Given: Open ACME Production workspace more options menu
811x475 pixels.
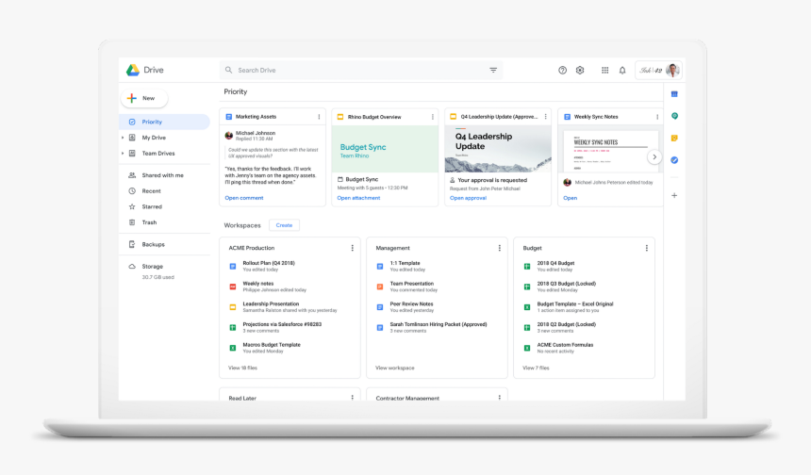Looking at the screenshot, I should [353, 248].
